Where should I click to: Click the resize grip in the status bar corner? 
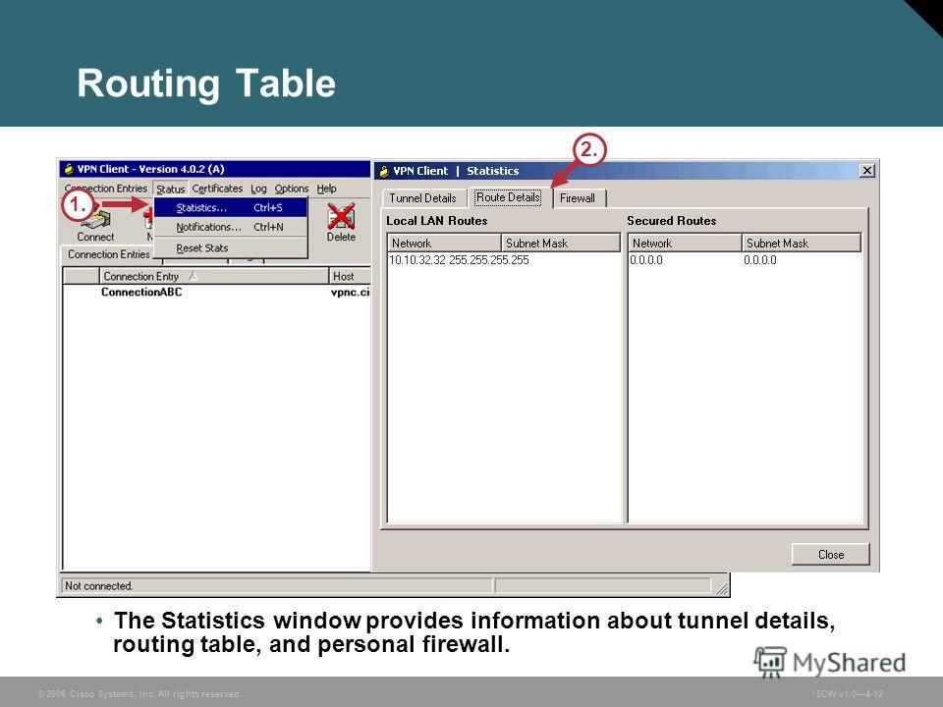722,588
